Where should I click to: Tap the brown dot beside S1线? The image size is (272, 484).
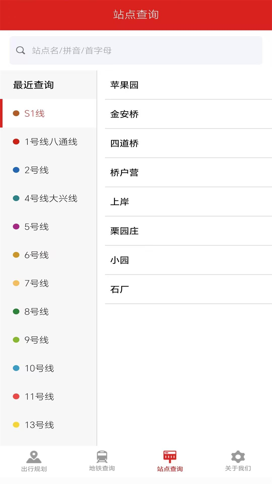(16, 113)
